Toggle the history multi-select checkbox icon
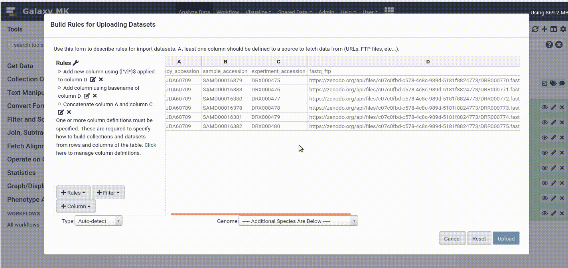 pos(544,83)
